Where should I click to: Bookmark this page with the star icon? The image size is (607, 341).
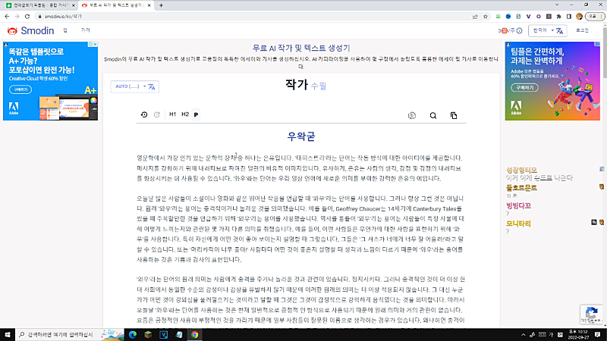(x=486, y=17)
